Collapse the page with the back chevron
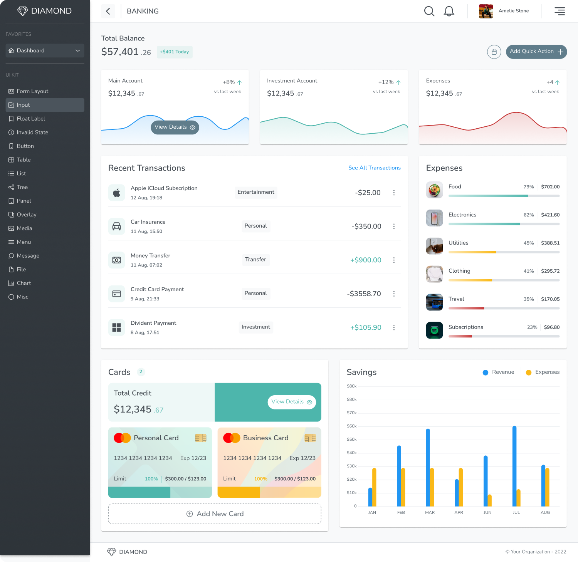The image size is (578, 562). [108, 11]
